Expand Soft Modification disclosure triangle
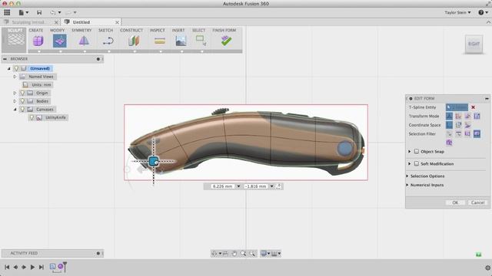 pyautogui.click(x=409, y=163)
